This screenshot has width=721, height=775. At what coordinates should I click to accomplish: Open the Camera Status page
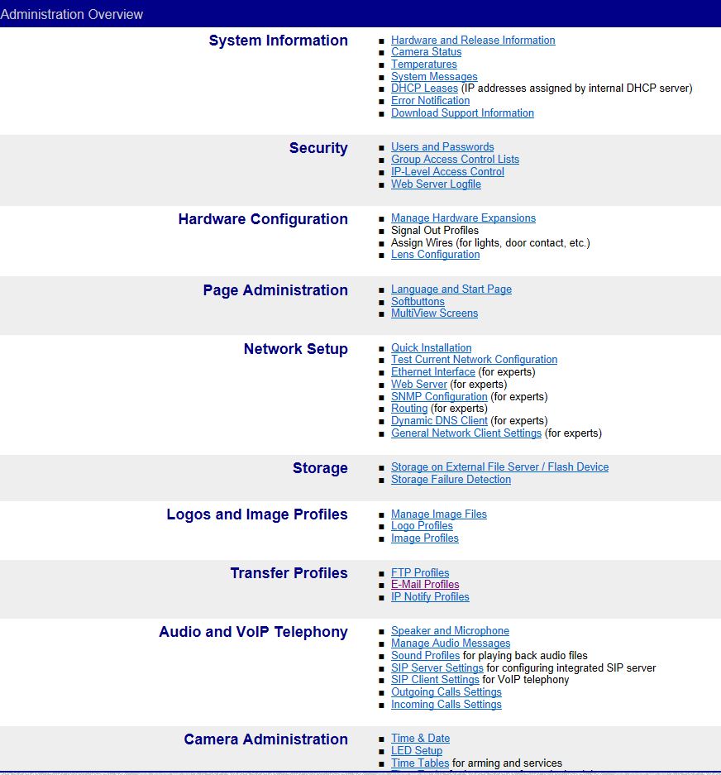click(426, 52)
